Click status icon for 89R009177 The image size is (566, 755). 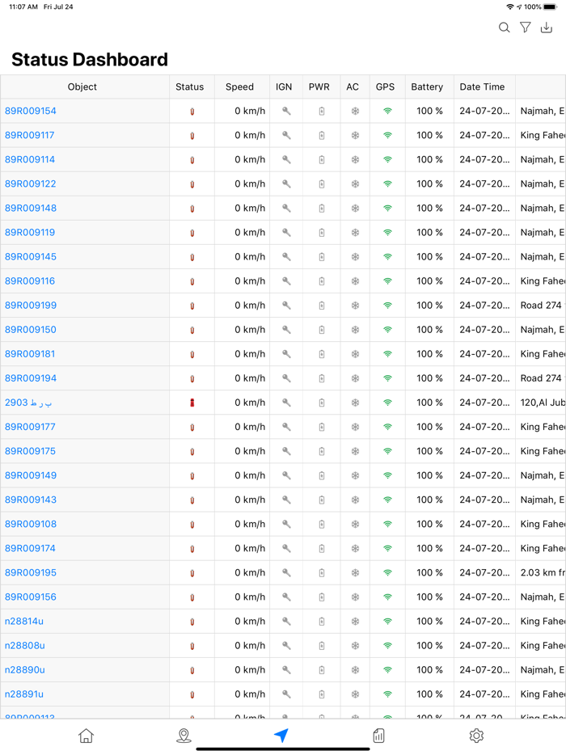pos(192,427)
